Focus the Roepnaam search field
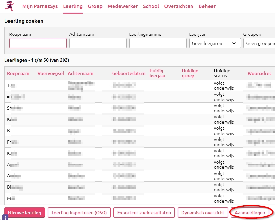Viewport: 275px width, 220px height. click(x=38, y=43)
